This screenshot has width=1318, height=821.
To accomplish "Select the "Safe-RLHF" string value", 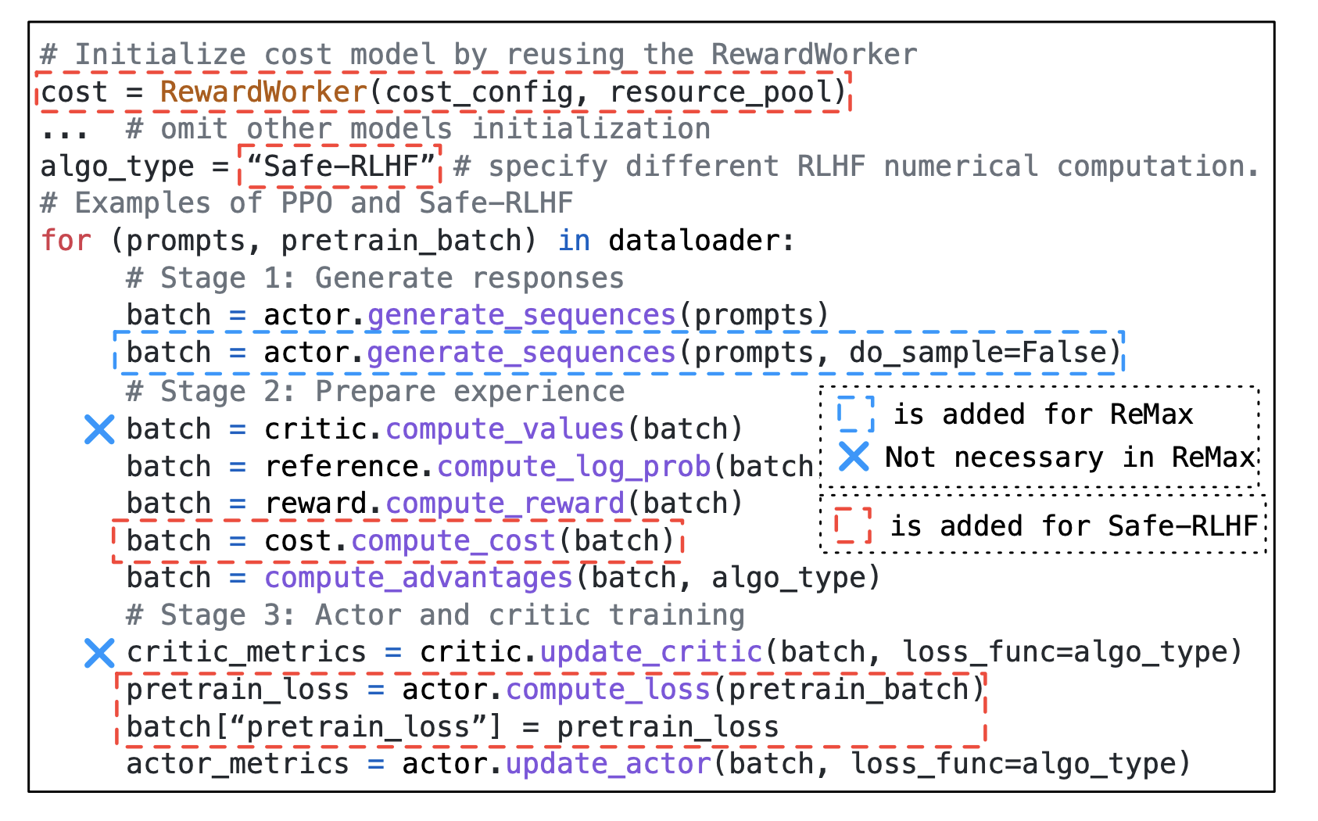I will pos(340,167).
